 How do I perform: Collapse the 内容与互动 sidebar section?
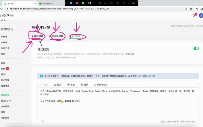(19, 29)
